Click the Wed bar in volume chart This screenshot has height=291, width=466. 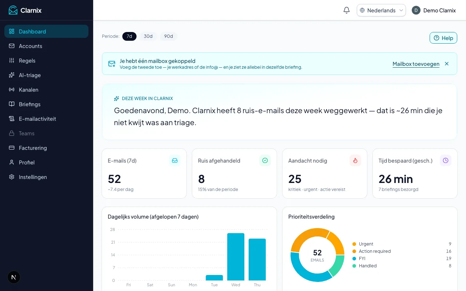click(x=236, y=257)
